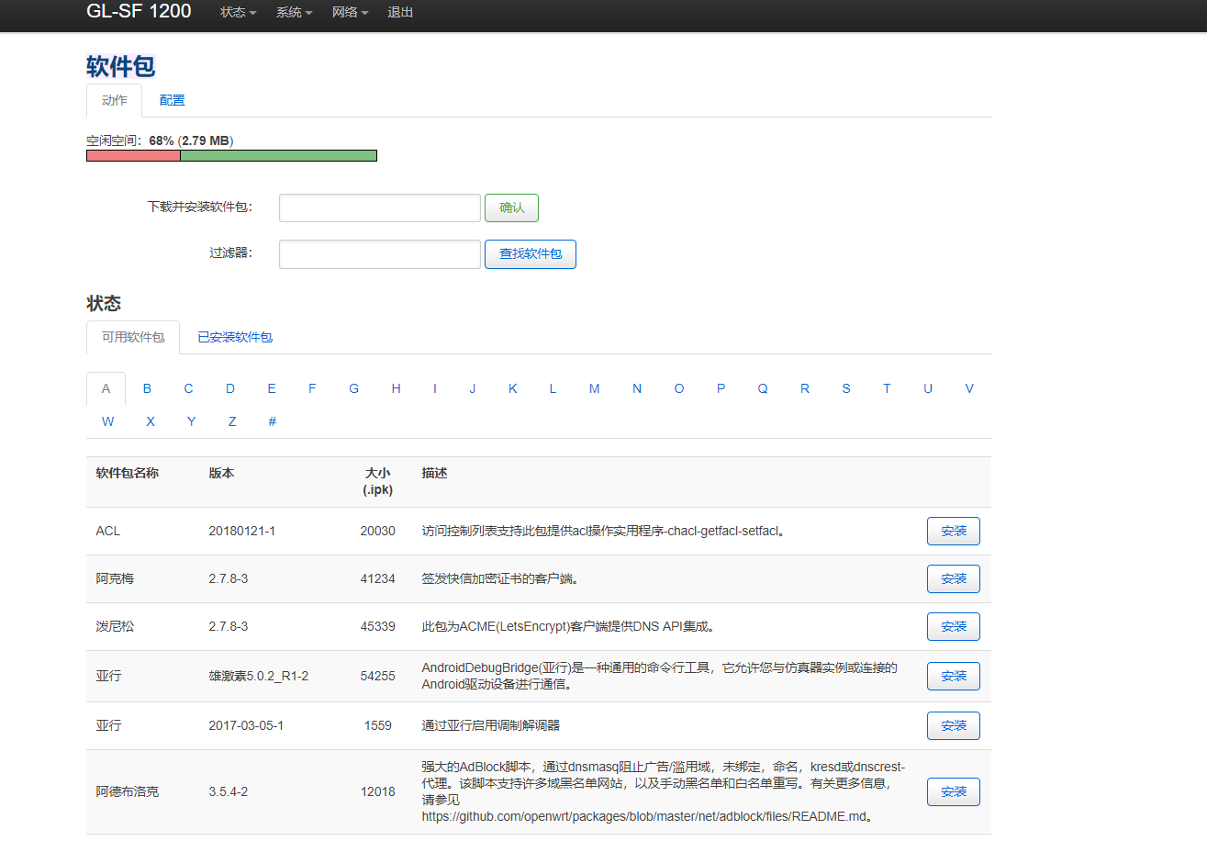The image size is (1207, 841).
Task: Select the 可用软件包 tab
Action: coord(133,337)
